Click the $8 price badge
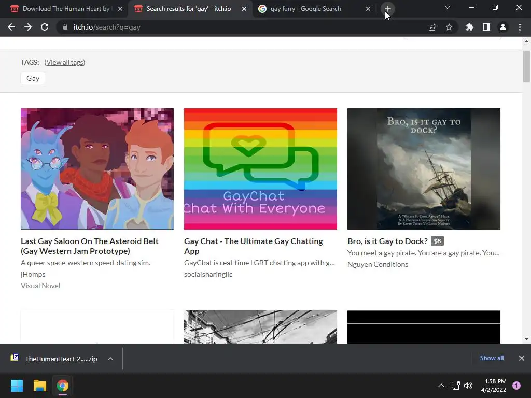This screenshot has width=531, height=398. click(437, 241)
